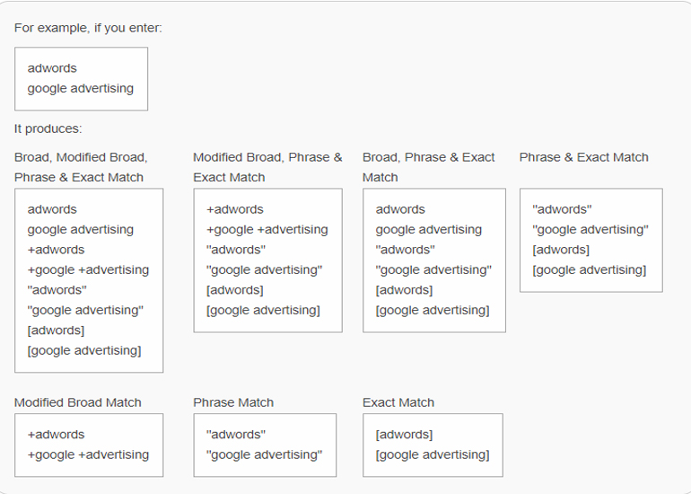
Task: Click the 'It produces:' label
Action: 48,128
